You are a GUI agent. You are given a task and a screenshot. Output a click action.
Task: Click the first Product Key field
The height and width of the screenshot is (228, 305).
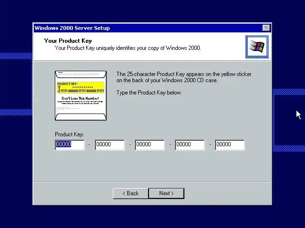pyautogui.click(x=70, y=144)
